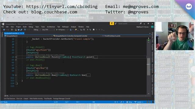Screen dimensions: 195x109
Task: Open the Debug menu
Action: click(x=31, y=27)
